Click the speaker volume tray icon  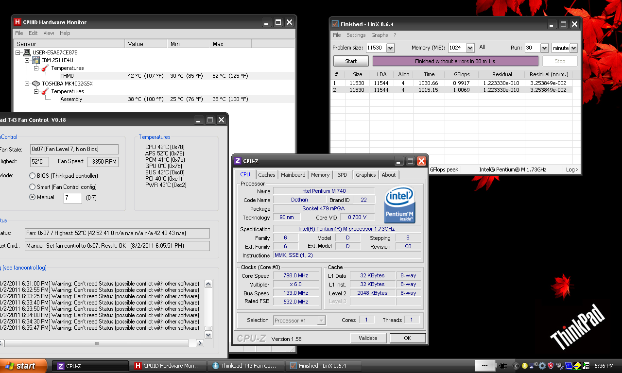pos(560,366)
